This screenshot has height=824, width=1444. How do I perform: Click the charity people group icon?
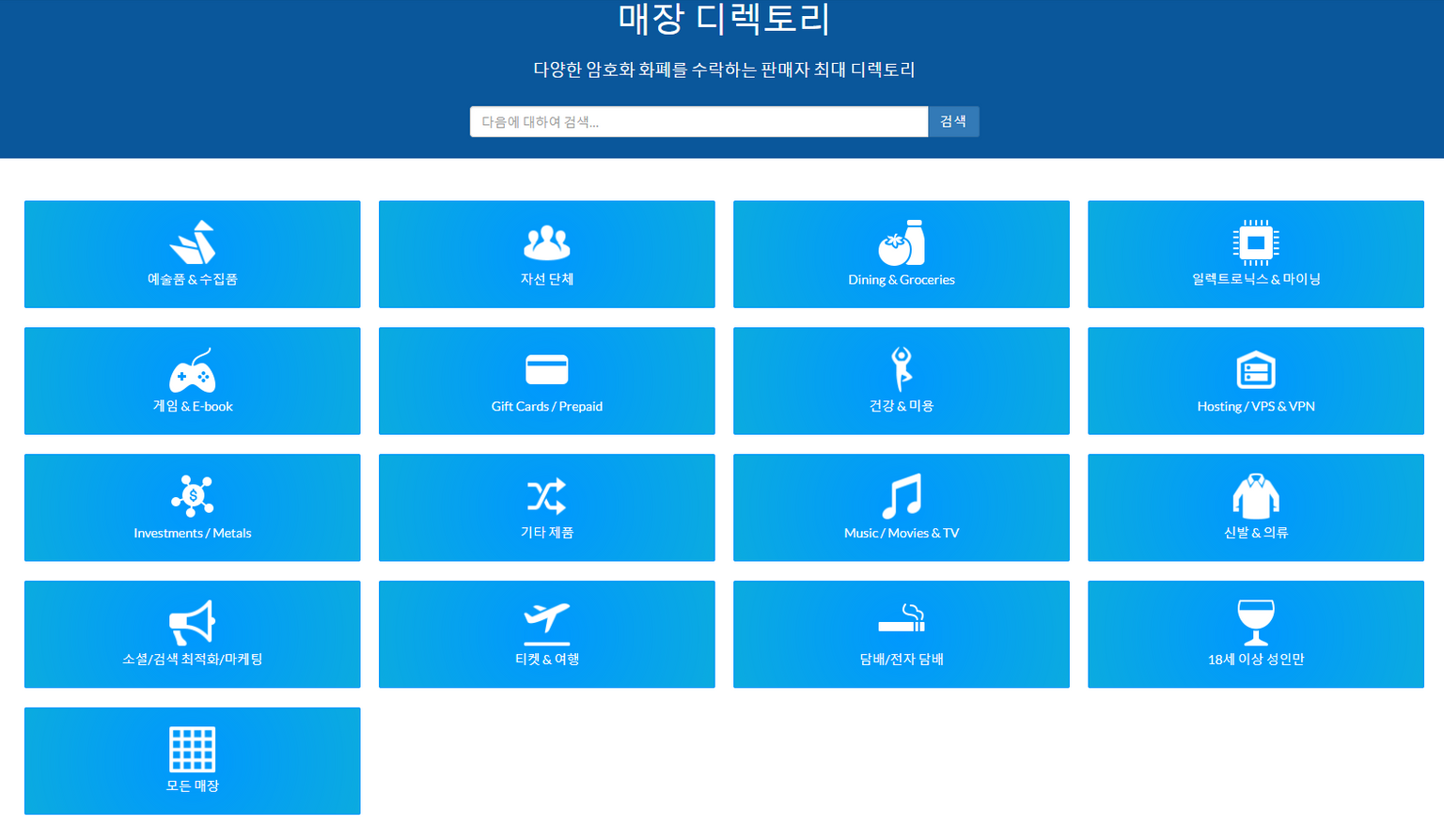(x=547, y=242)
